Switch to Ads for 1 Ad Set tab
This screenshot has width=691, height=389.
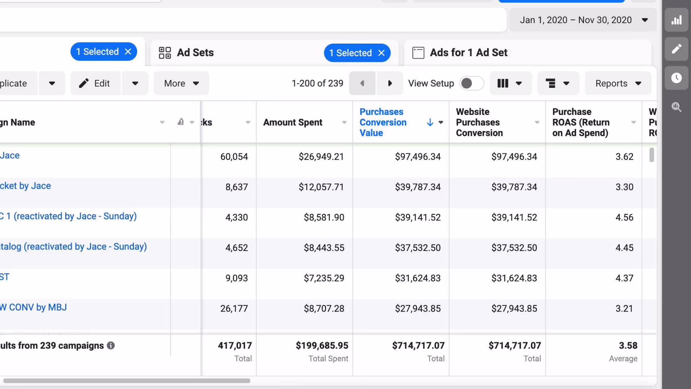(x=468, y=53)
